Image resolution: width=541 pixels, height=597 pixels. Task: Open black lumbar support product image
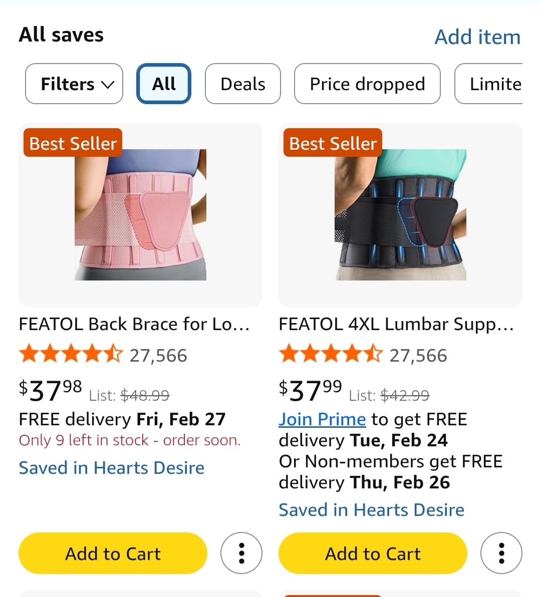(x=400, y=214)
